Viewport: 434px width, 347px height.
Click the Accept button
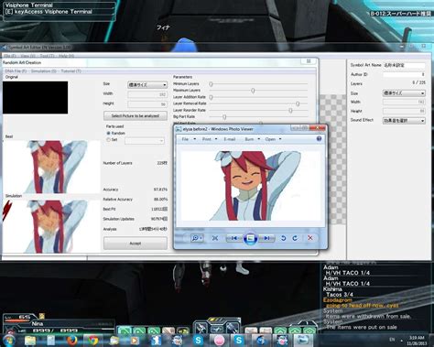coord(136,244)
